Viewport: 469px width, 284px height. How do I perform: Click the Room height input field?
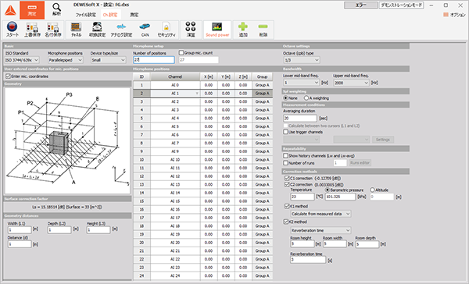[303, 244]
